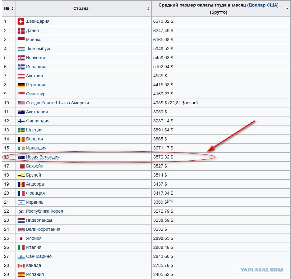Click the Singapore flag icon
This screenshot has width=291, height=279.
[x=21, y=94]
